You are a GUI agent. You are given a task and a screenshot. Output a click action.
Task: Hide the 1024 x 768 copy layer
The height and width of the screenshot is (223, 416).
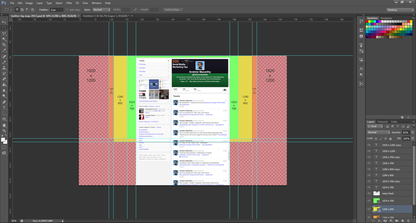(x=369, y=181)
